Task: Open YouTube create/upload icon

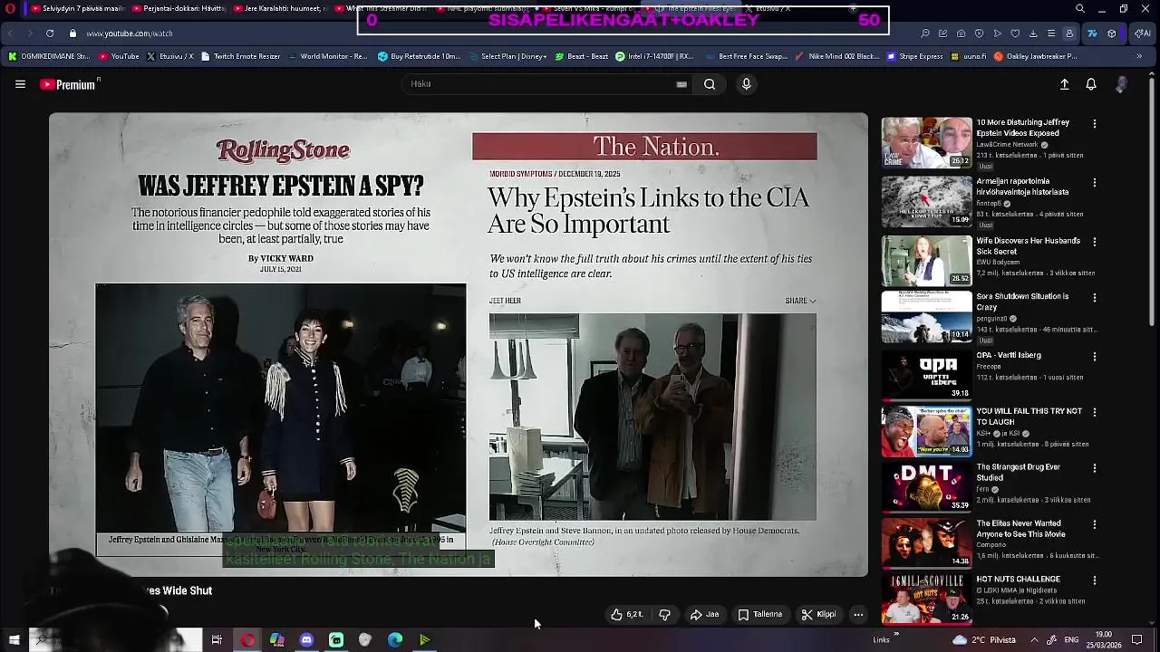Action: [1065, 84]
